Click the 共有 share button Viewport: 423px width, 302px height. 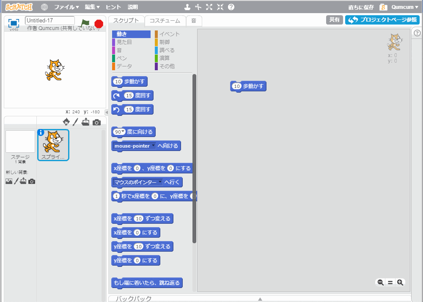point(335,20)
